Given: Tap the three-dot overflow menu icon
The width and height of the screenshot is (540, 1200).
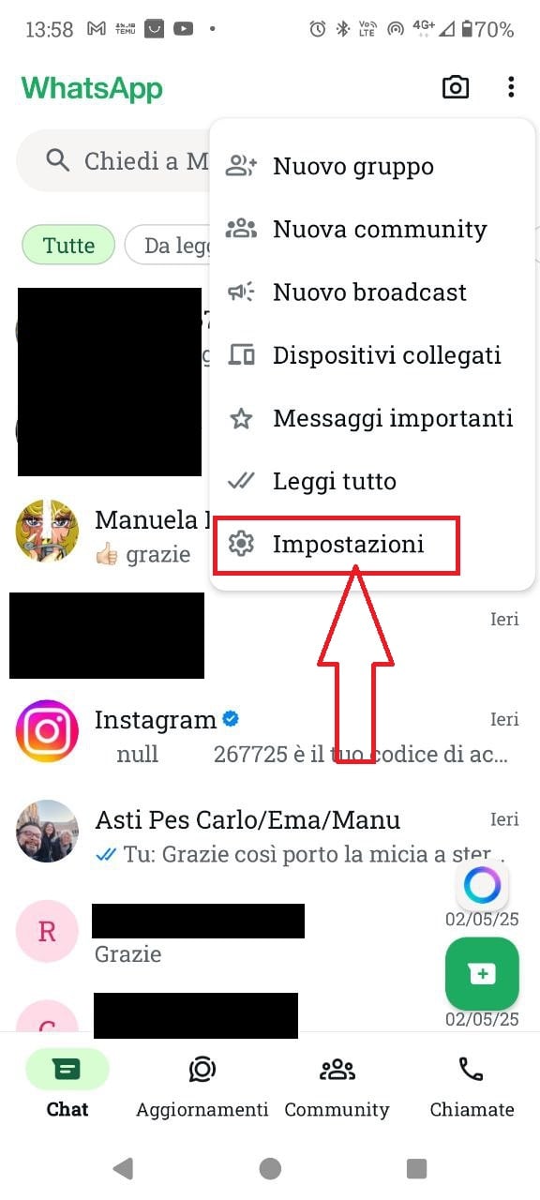Looking at the screenshot, I should [511, 88].
